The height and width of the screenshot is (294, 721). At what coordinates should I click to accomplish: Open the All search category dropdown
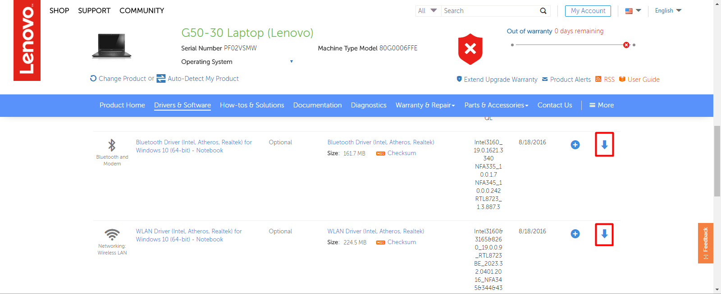pos(428,11)
